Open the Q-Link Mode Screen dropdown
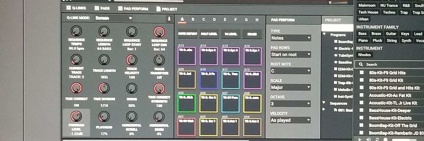The image size is (424, 141). click(x=114, y=18)
